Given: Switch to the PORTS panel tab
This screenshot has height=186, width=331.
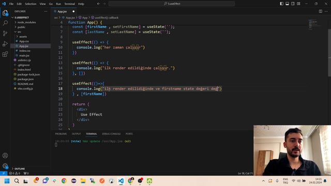Looking at the screenshot, I should coord(129,134).
